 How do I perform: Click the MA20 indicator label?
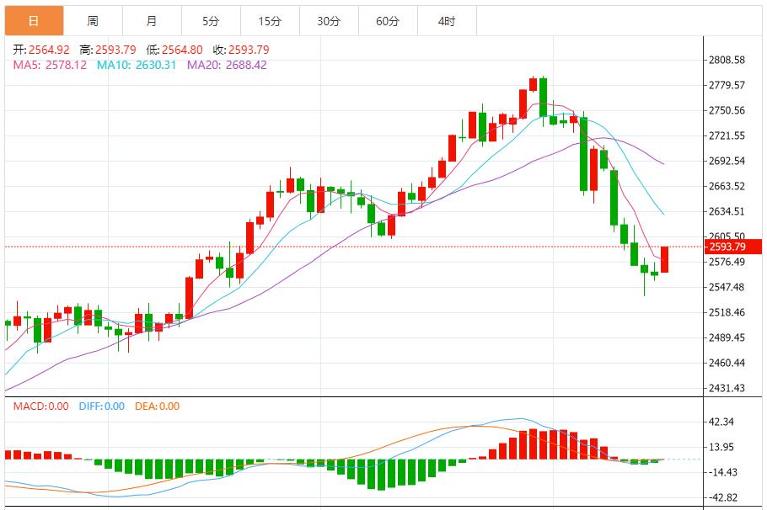227,65
